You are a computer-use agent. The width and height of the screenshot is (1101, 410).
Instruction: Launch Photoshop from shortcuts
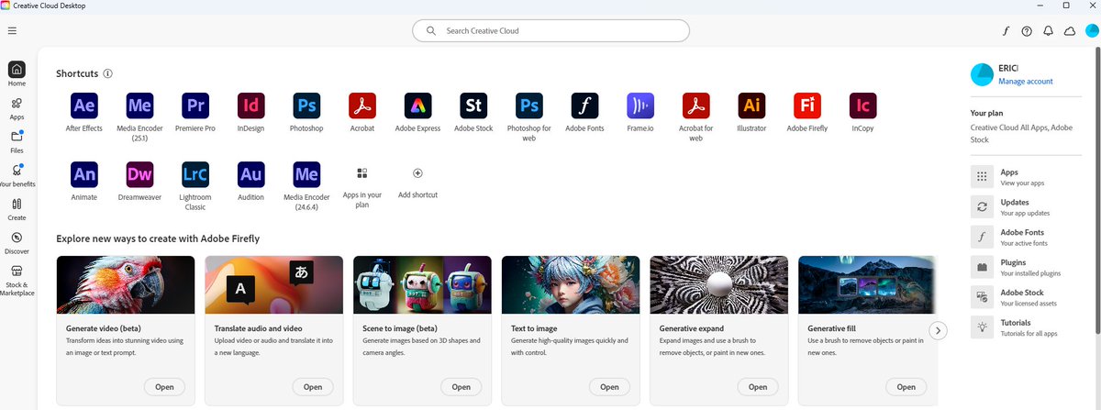[306, 105]
